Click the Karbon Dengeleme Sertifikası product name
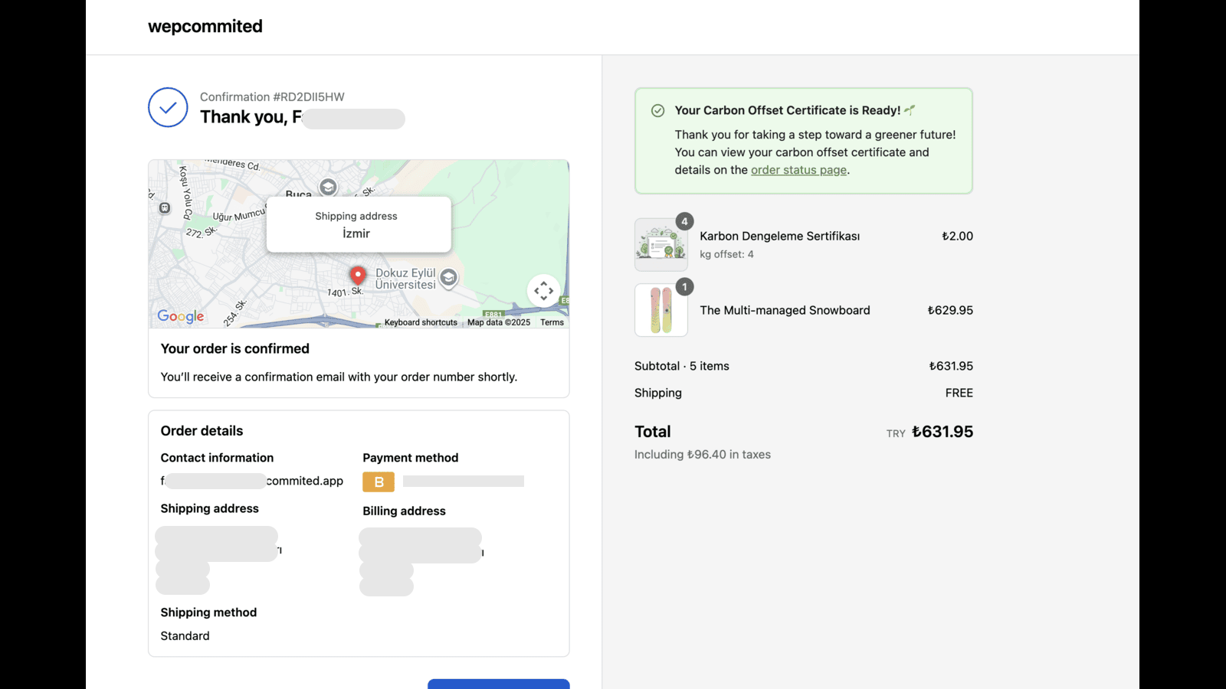 pos(779,236)
